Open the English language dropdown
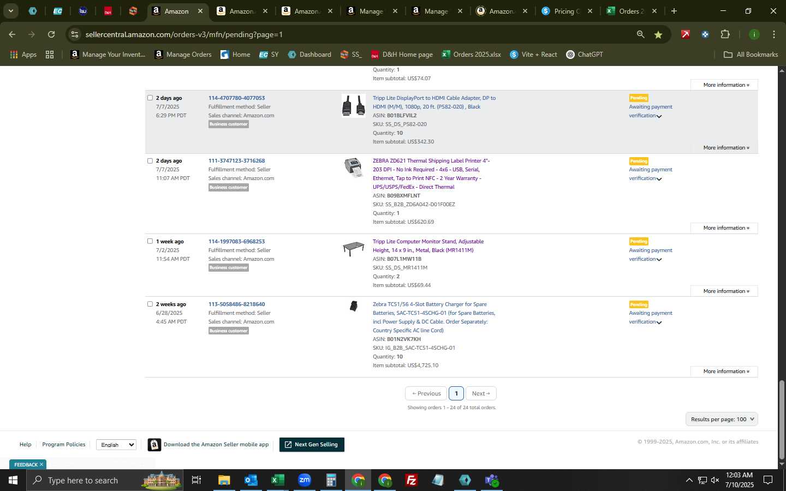Viewport: 786px width, 491px height. [116, 445]
